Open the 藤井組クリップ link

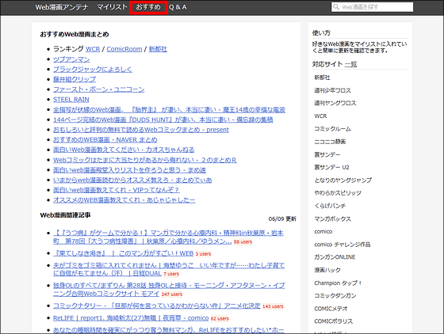pos(75,79)
